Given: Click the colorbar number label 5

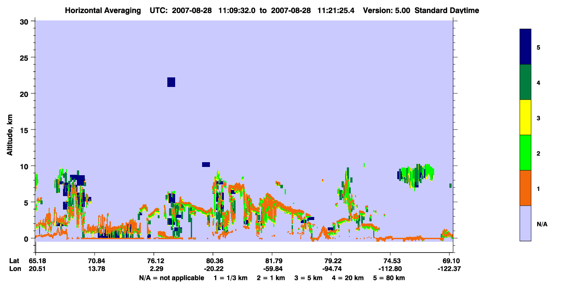Looking at the screenshot, I should [x=538, y=47].
